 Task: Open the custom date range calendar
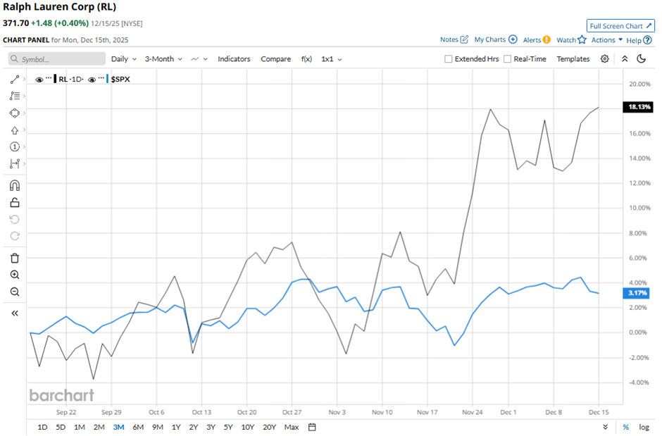(312, 427)
